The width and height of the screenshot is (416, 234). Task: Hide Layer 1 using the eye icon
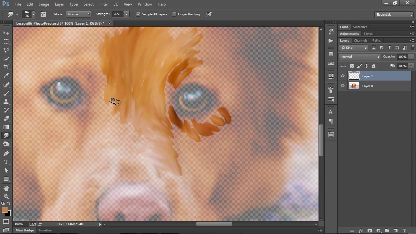point(343,76)
